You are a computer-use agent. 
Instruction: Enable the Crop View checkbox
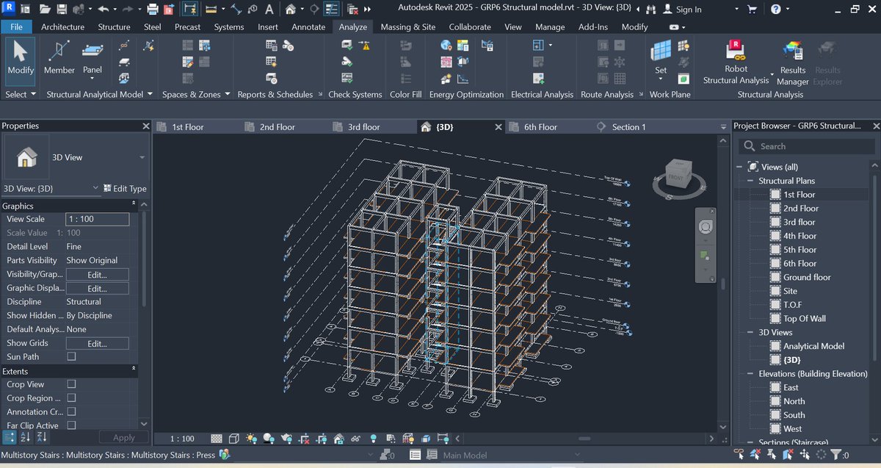pos(71,384)
